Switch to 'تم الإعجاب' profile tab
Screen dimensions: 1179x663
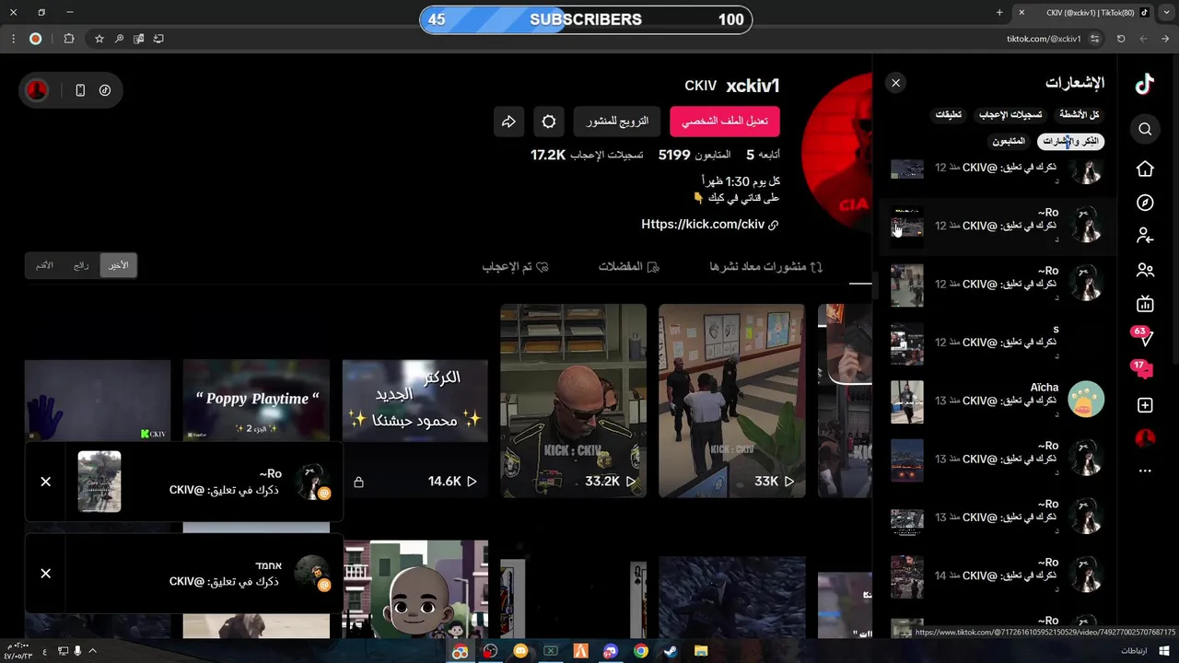click(x=515, y=267)
